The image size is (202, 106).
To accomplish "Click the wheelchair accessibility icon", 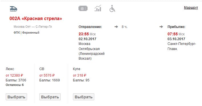I will (112, 8).
